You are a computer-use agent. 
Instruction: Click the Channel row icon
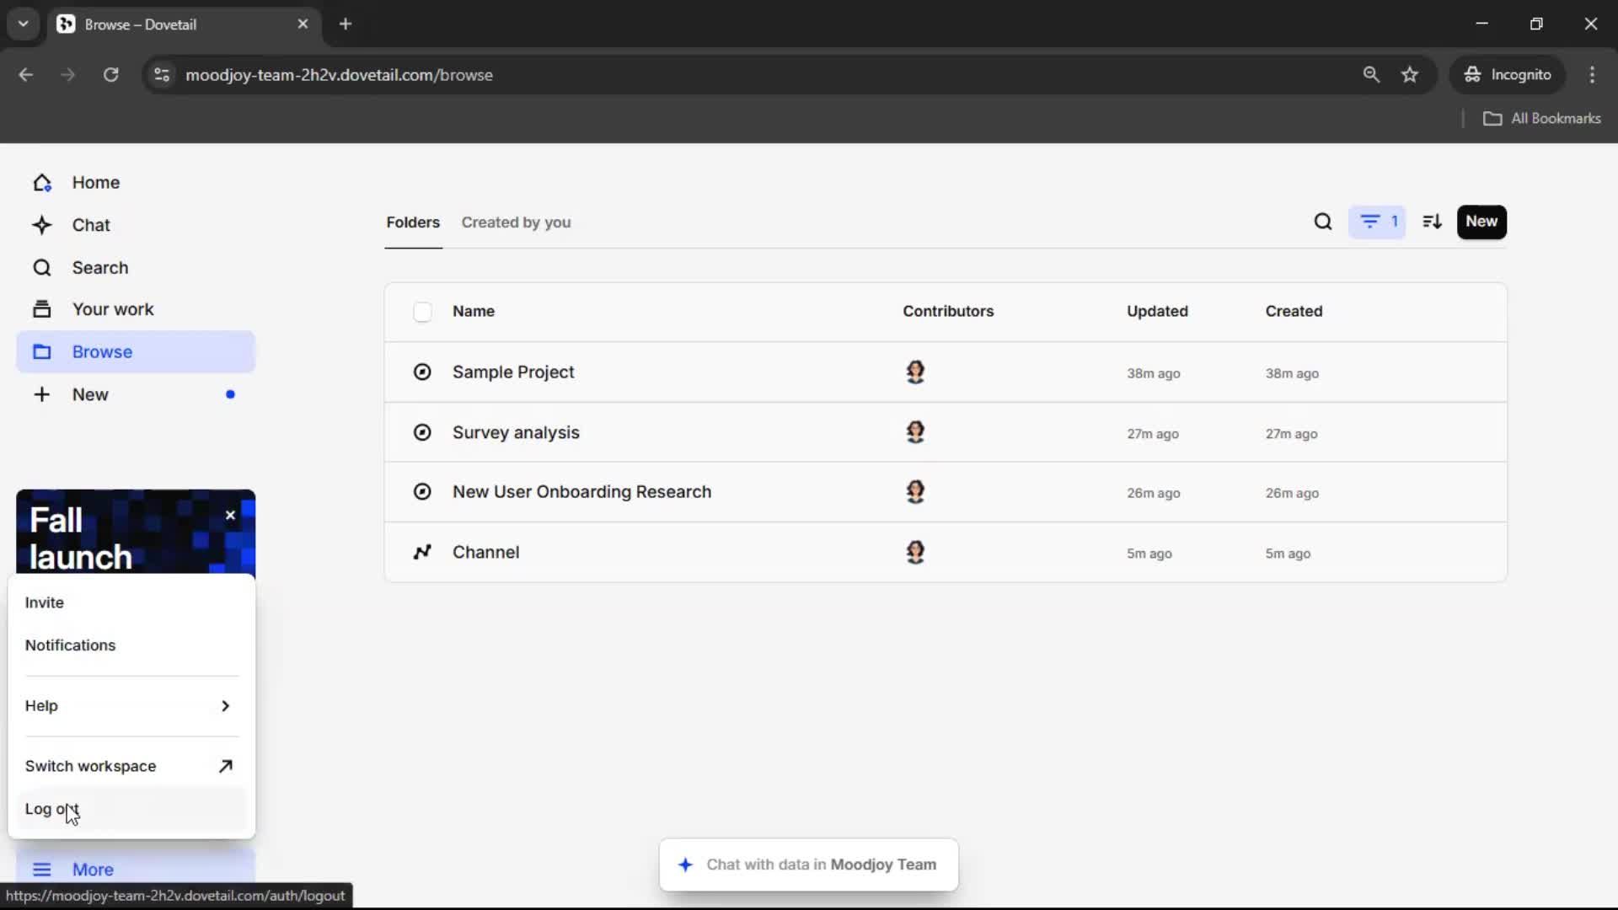coord(422,553)
